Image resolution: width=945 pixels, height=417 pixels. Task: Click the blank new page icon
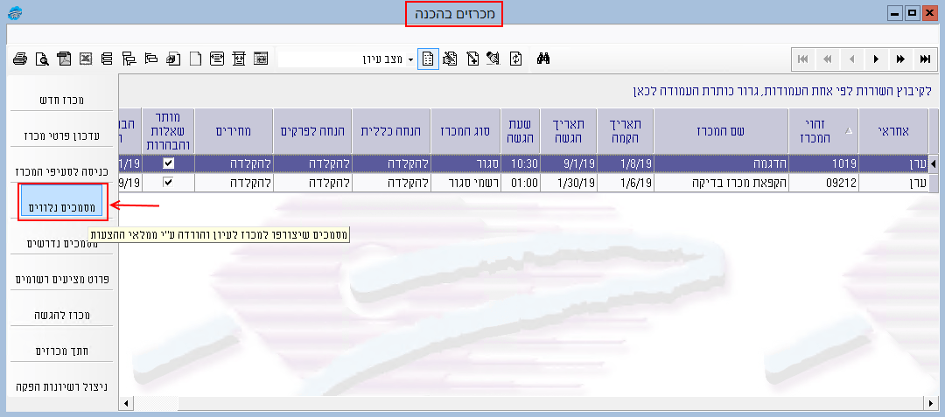[196, 59]
